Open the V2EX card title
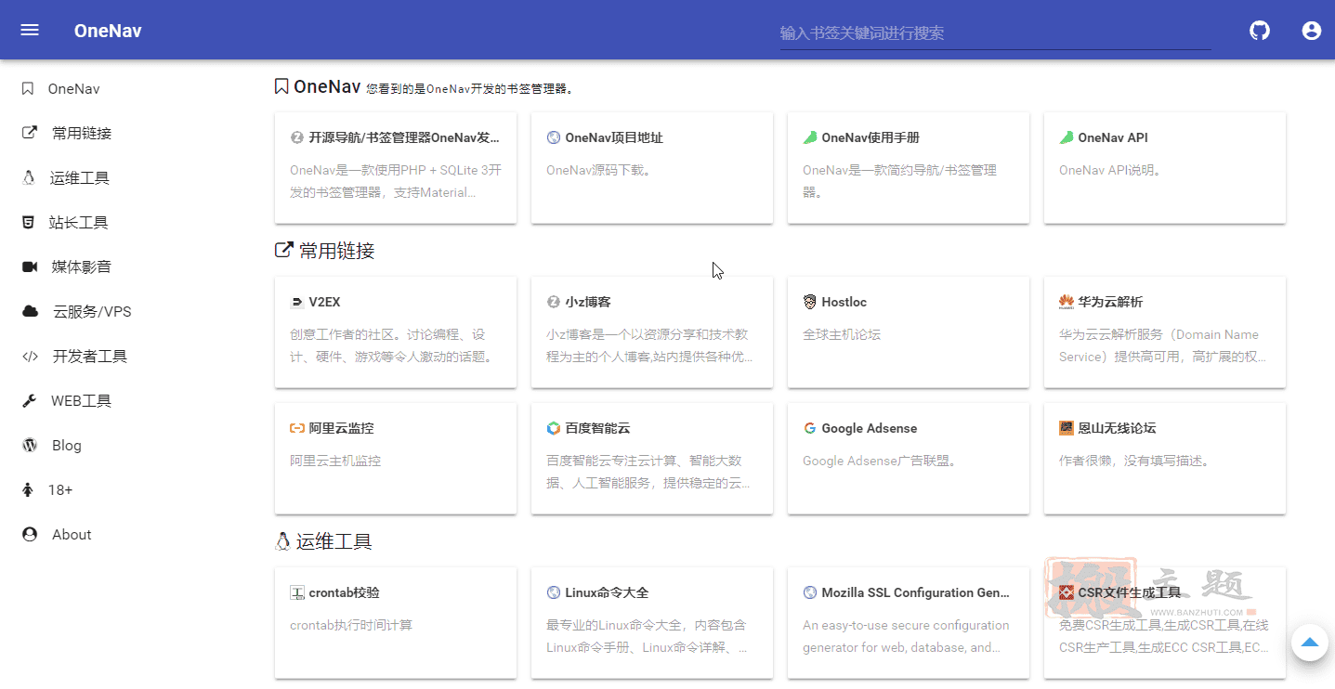 click(324, 302)
